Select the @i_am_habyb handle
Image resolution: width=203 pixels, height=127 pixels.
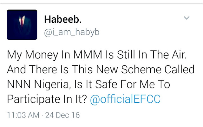coord(72,32)
